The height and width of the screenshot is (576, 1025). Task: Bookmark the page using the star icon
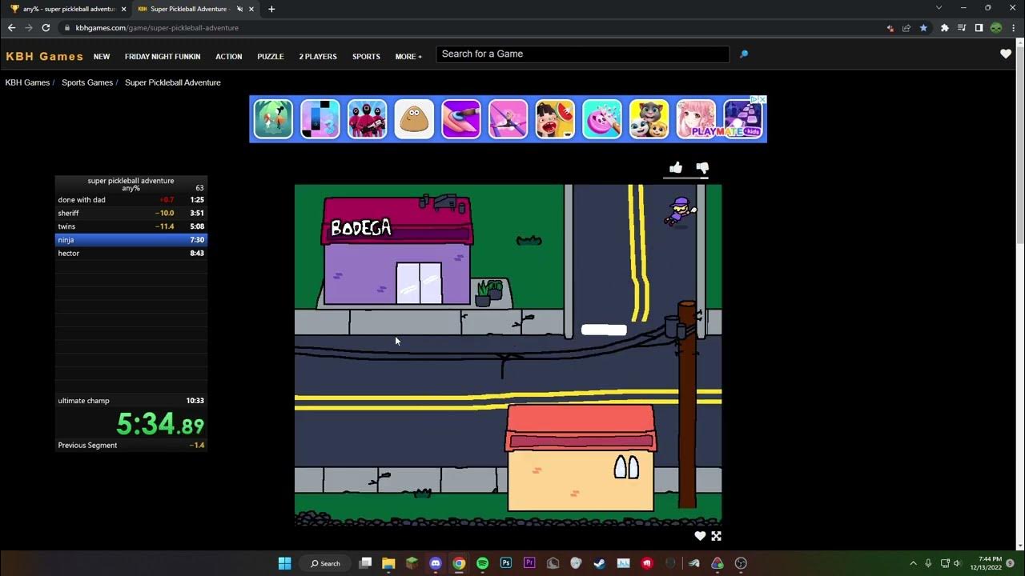click(923, 27)
